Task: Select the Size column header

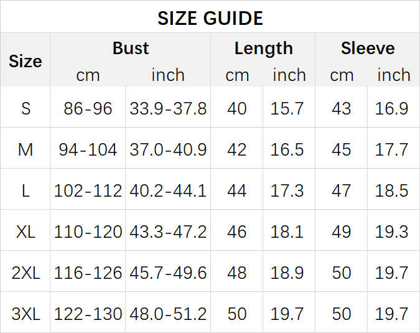Action: (x=26, y=61)
